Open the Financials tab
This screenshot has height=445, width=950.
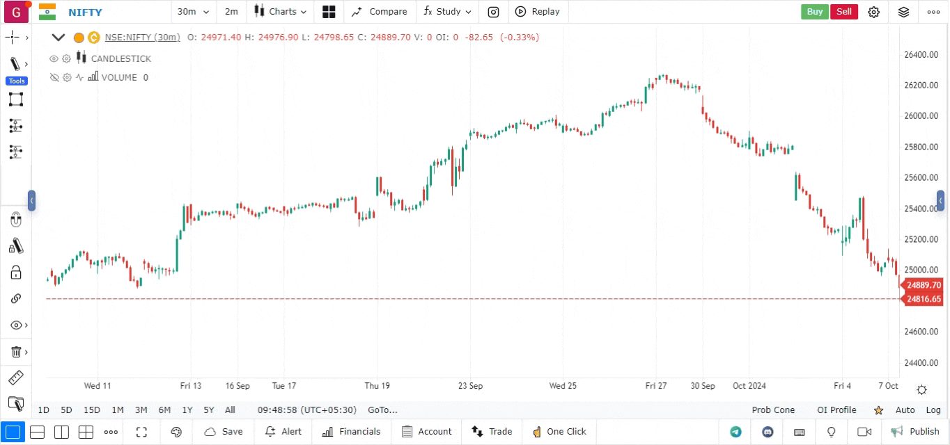coord(352,432)
